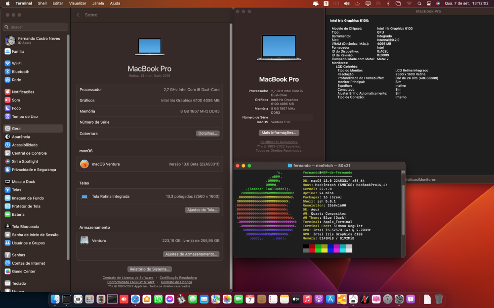This screenshot has height=308, width=494.
Task: Open Certificação Reguladora link in small About window
Action: (x=279, y=142)
